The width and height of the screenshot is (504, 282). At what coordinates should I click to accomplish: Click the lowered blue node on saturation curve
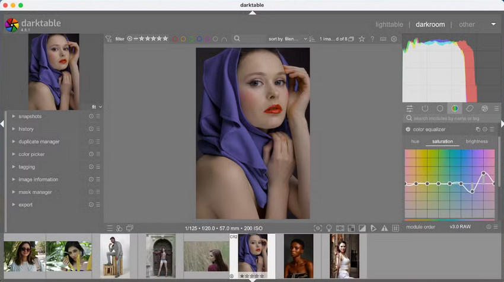(x=472, y=191)
